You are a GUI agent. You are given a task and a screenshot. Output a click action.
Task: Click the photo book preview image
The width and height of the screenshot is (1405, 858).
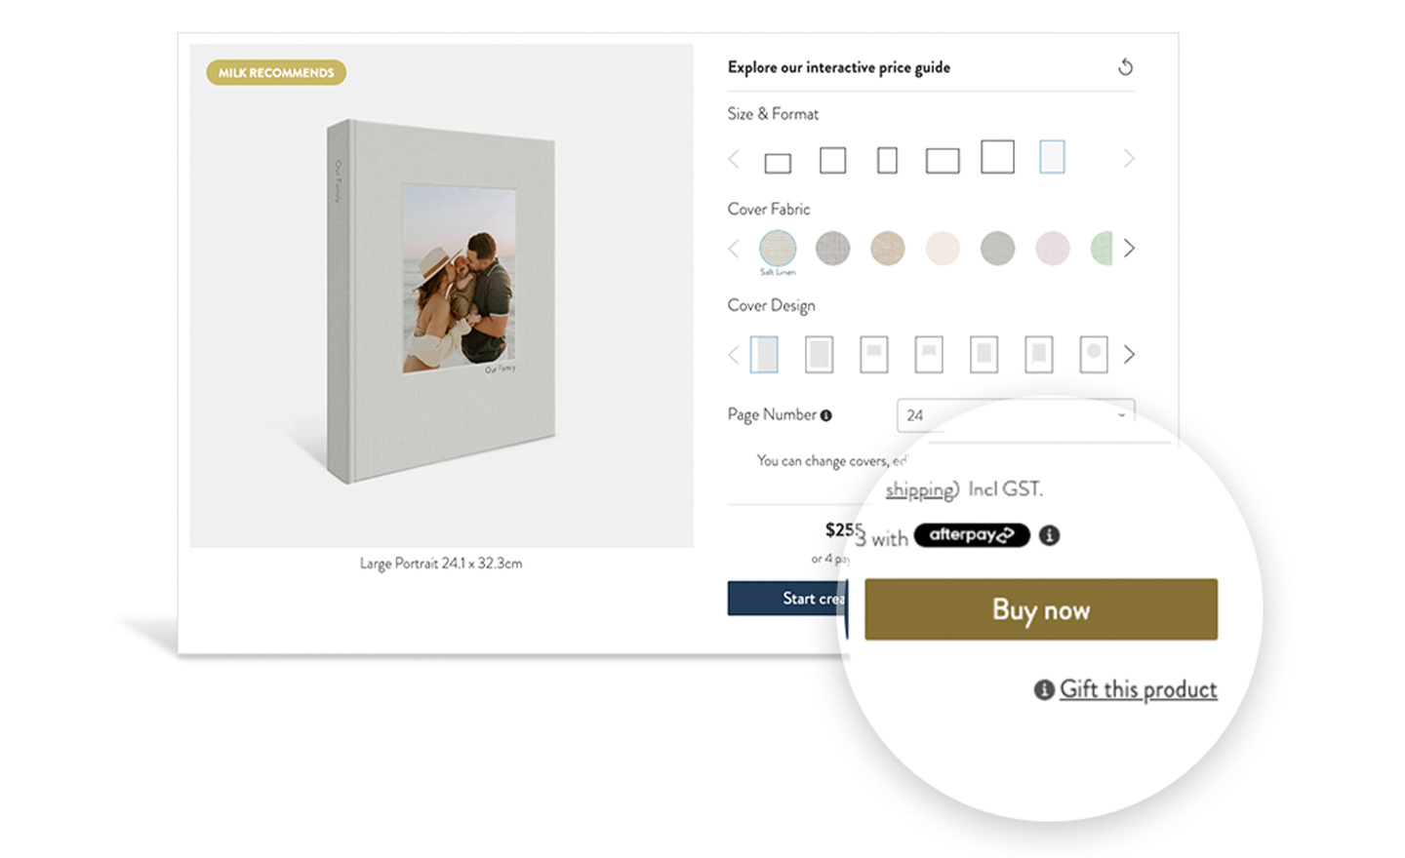point(441,295)
